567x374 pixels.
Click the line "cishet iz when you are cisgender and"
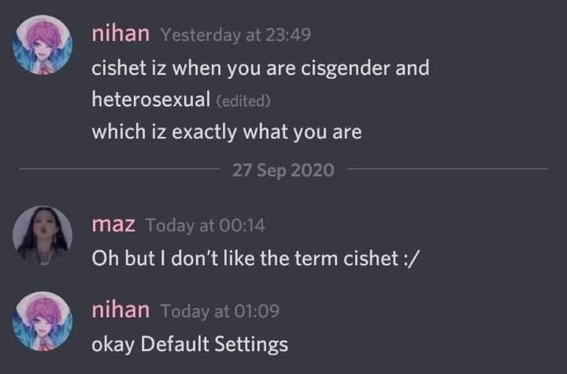(x=260, y=68)
